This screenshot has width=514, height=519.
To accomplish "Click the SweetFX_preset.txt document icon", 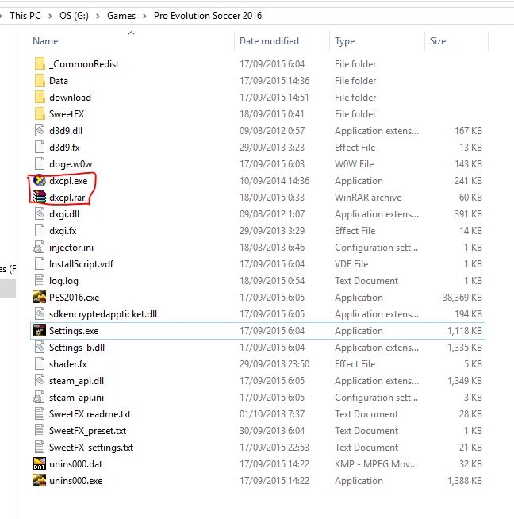I will [40, 431].
